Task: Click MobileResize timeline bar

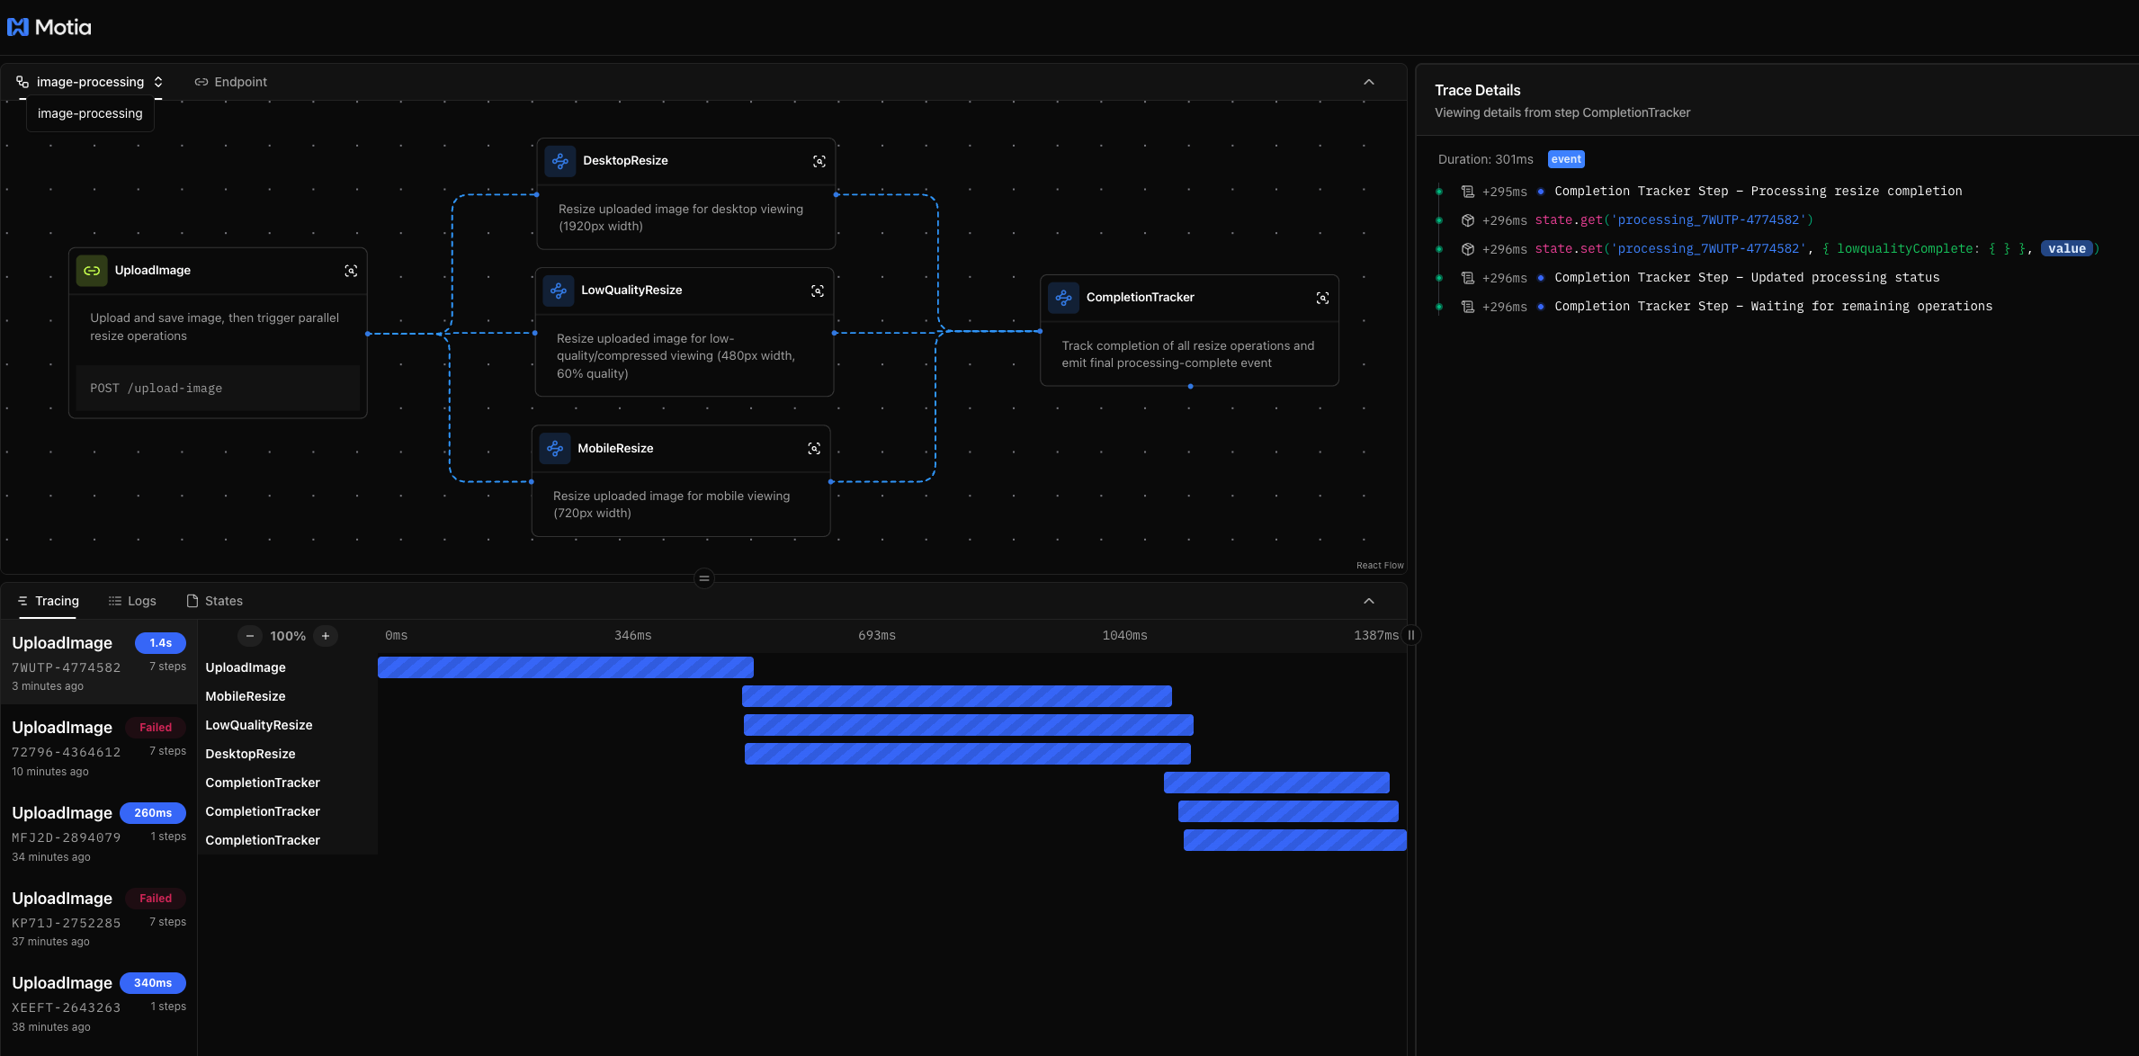Action: (x=956, y=696)
